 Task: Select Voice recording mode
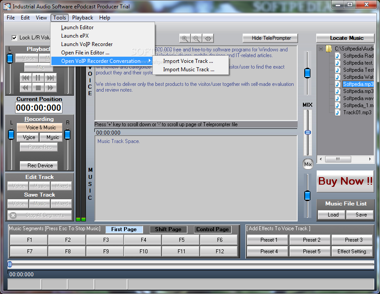(x=28, y=137)
